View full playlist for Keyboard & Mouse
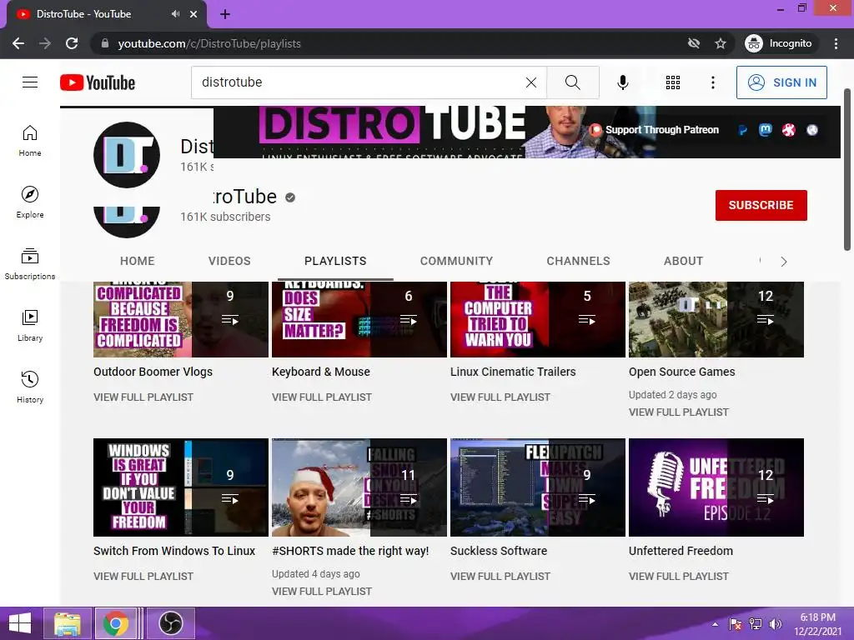The image size is (854, 640). [x=322, y=397]
